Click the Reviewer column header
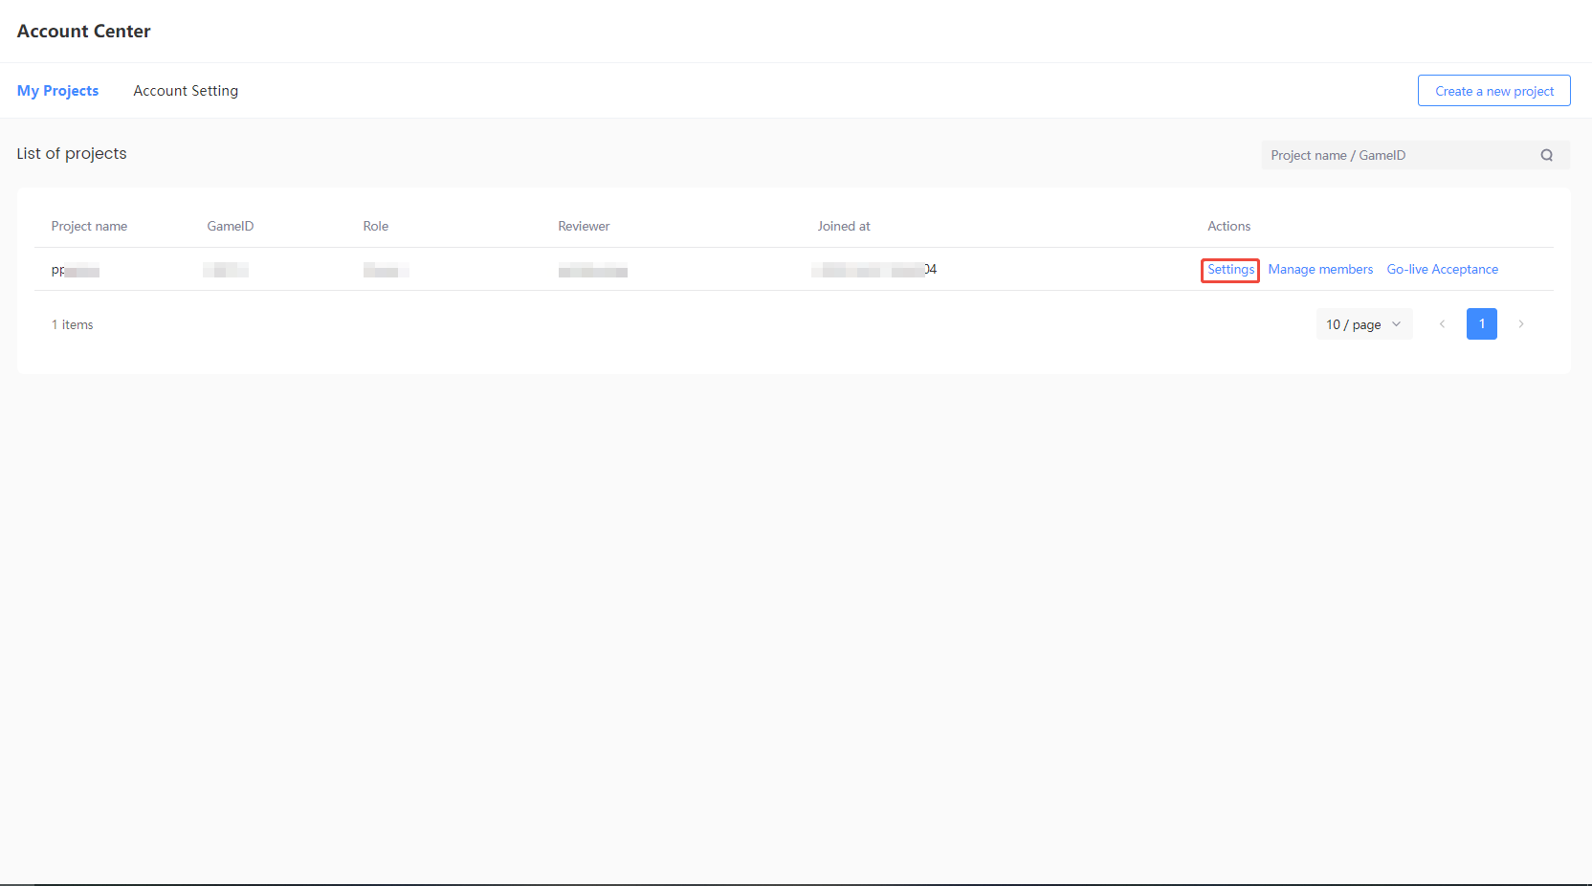 pyautogui.click(x=584, y=227)
